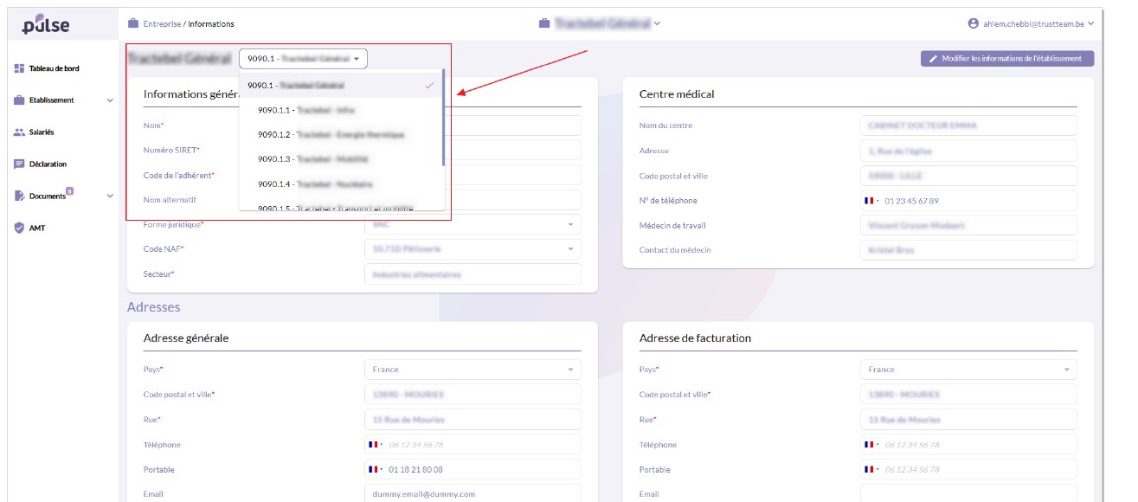Viewport: 1138px width, 502px height.
Task: Select the 9090.1.3 establishment option
Action: pos(340,159)
